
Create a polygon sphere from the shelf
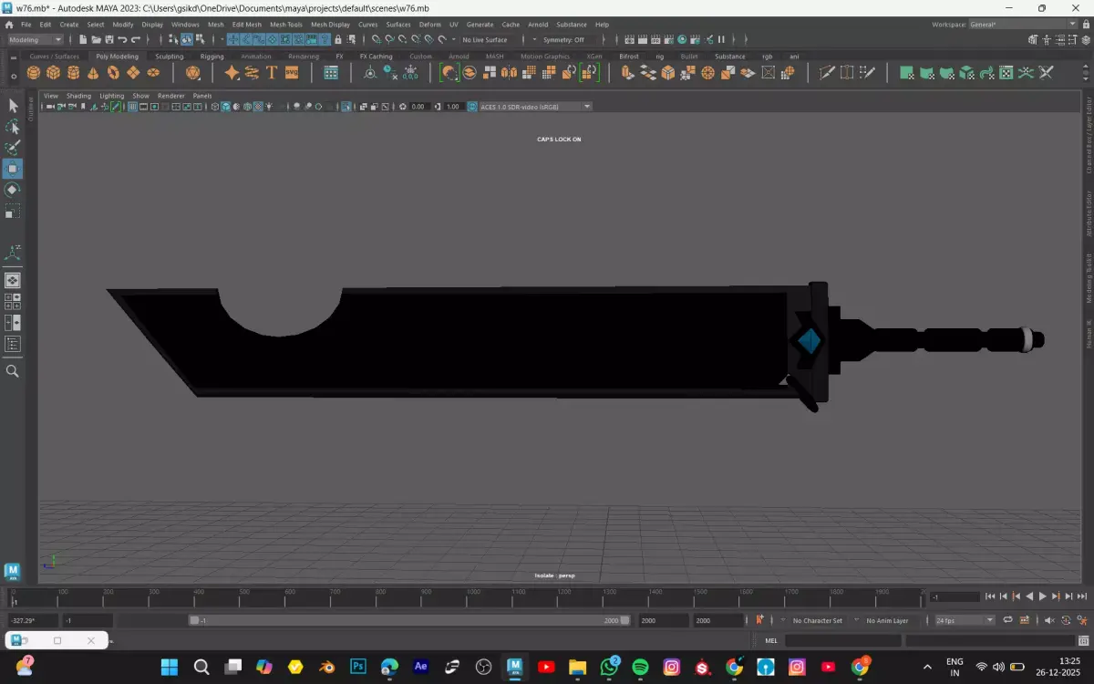coord(34,73)
